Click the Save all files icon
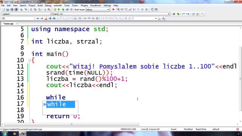The width and height of the screenshot is (242, 136). (x=16, y=9)
